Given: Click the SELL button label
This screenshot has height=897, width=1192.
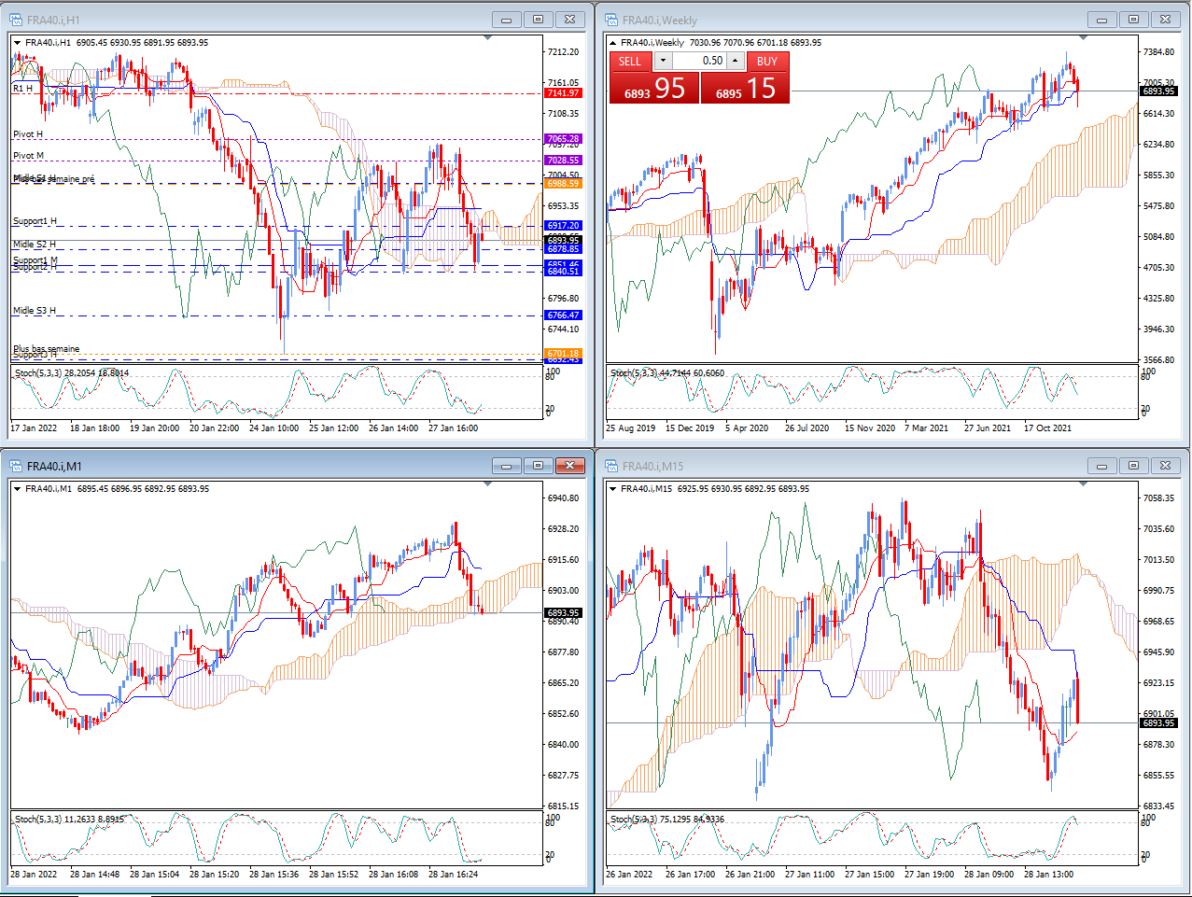Looking at the screenshot, I should click(630, 62).
